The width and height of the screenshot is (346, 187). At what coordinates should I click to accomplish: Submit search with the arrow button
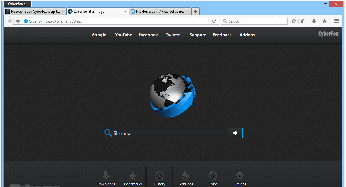point(235,133)
